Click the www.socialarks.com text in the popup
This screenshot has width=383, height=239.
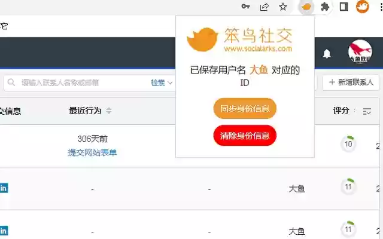click(258, 48)
